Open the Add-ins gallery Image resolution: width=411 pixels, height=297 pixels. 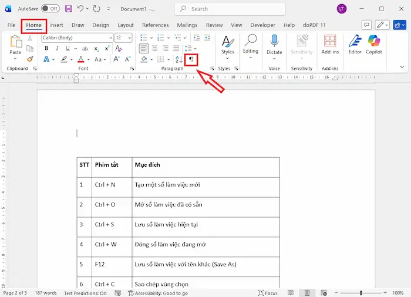tap(330, 45)
